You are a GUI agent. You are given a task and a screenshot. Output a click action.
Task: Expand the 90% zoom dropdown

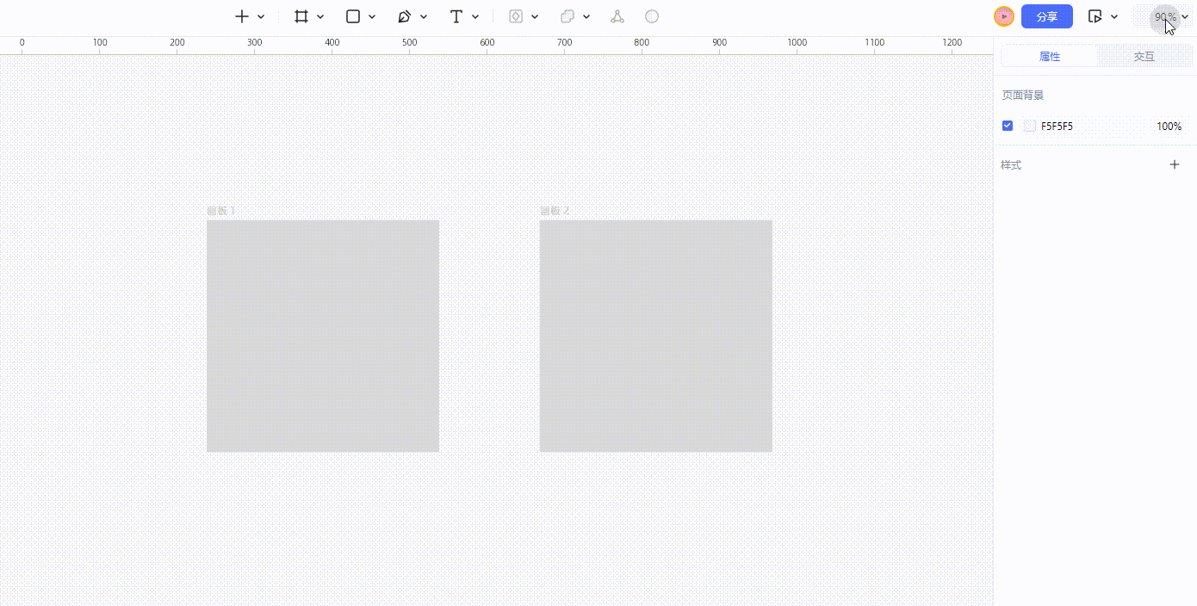tap(1172, 16)
